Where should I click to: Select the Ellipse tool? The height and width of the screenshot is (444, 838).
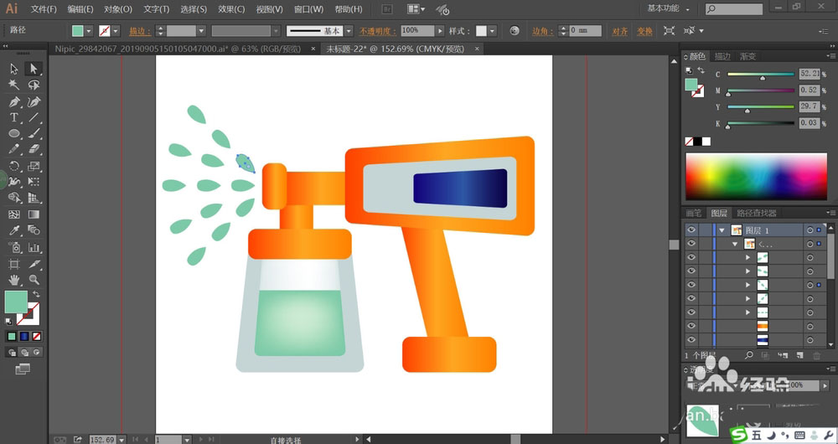(14, 133)
